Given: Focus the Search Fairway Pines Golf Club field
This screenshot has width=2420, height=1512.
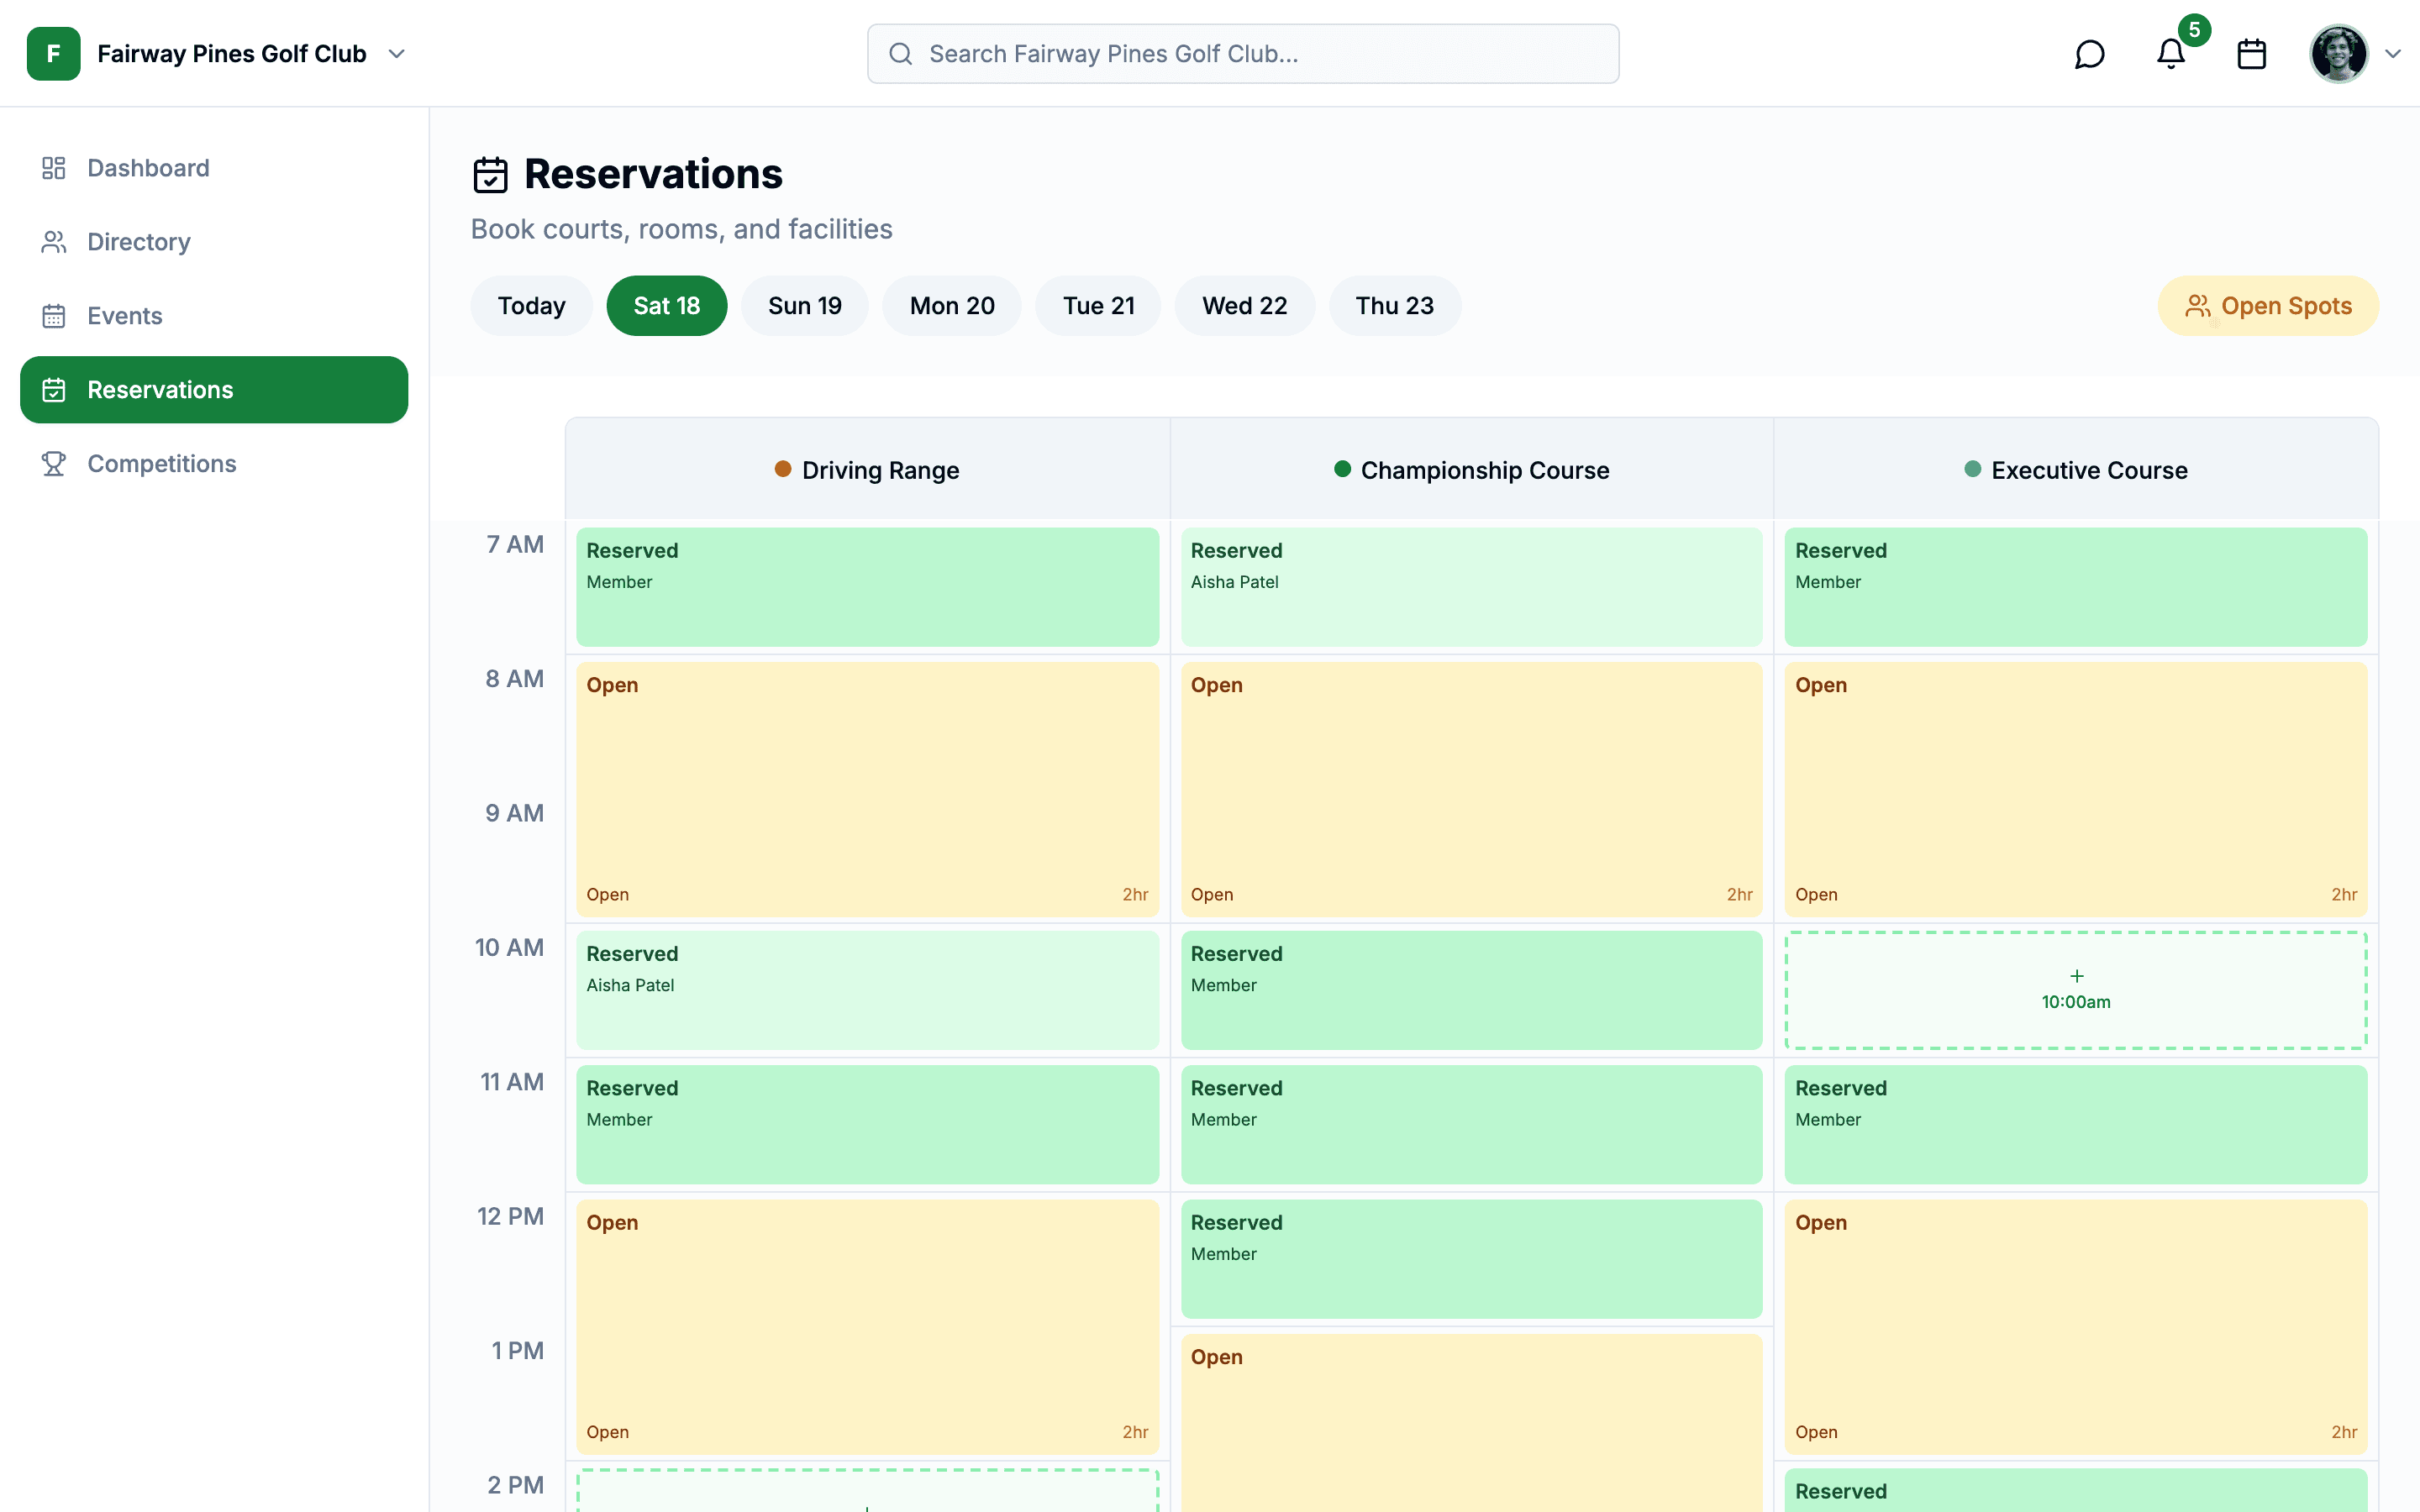Looking at the screenshot, I should point(1243,54).
